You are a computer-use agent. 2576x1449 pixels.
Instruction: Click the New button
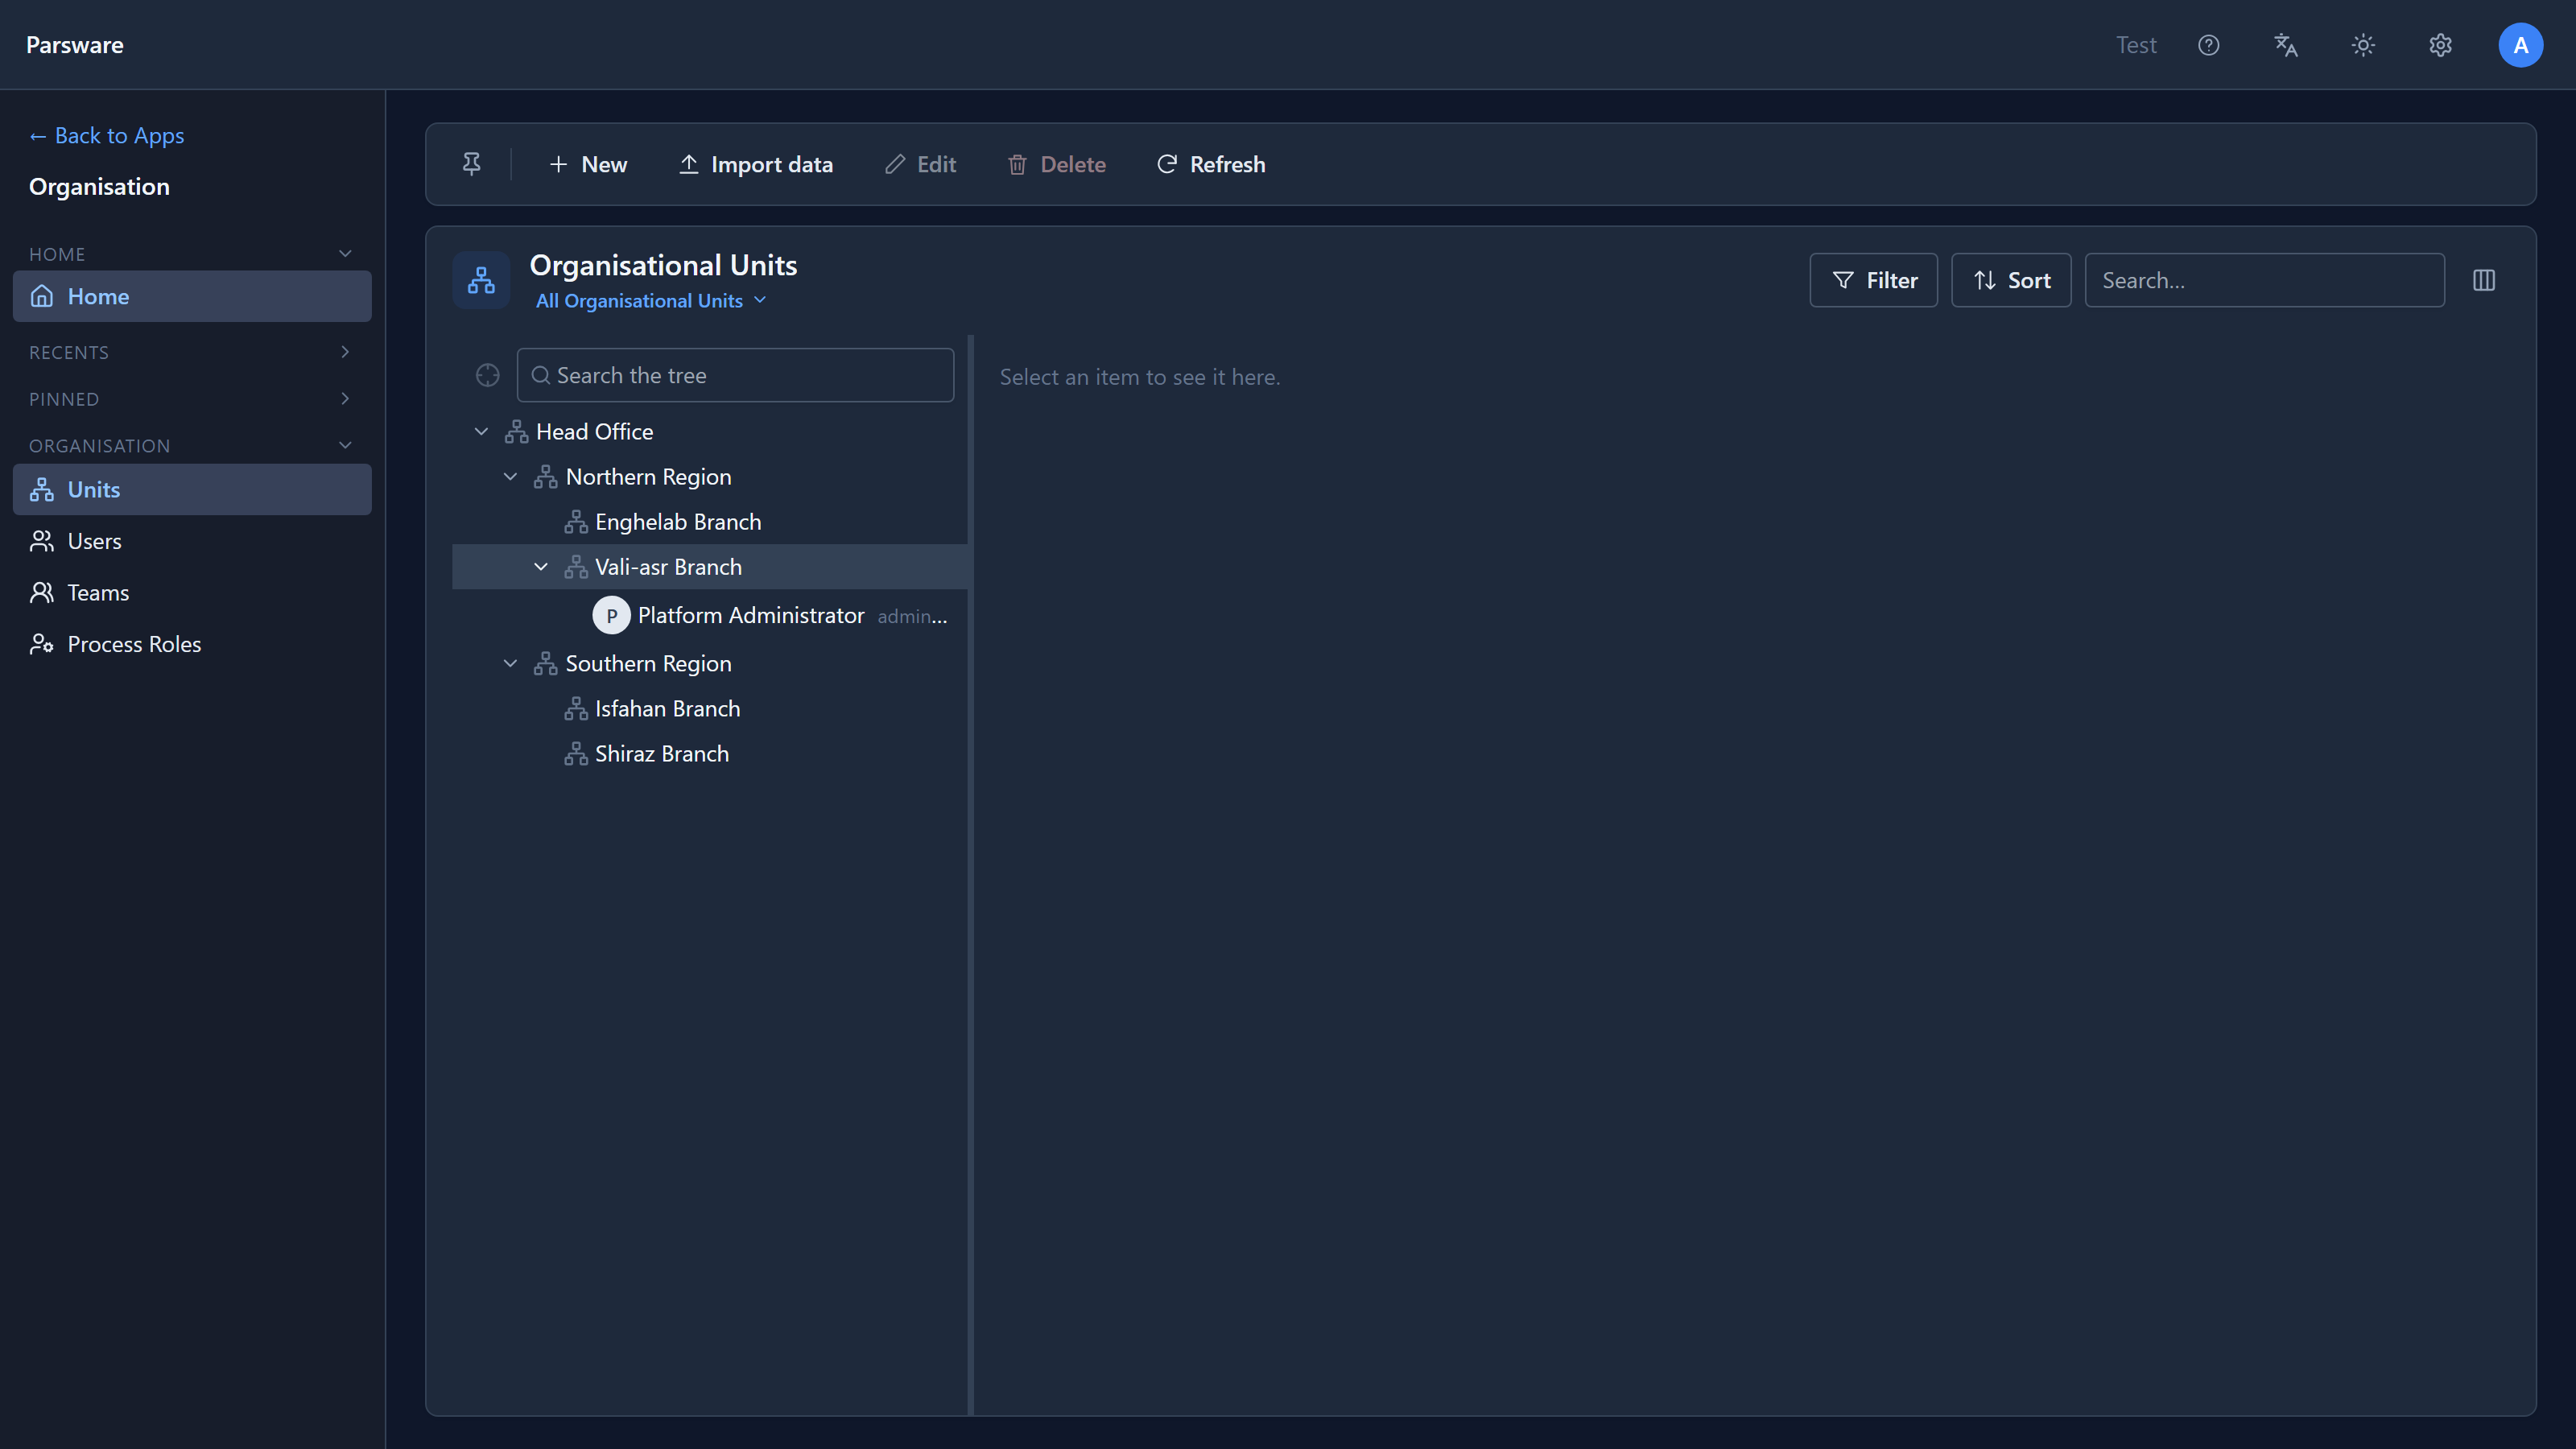click(x=588, y=164)
